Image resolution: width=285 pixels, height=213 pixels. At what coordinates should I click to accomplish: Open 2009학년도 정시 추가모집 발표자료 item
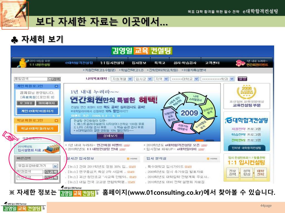(x=175, y=172)
